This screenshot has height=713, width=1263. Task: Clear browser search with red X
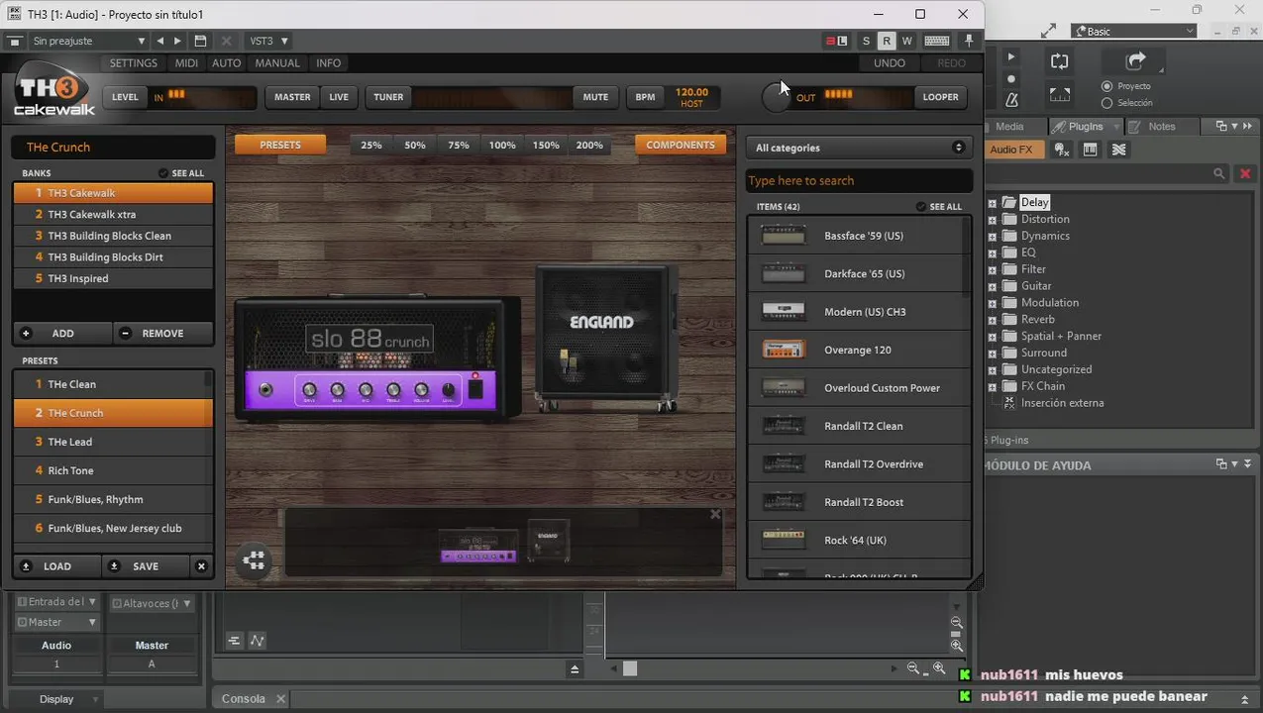coord(1245,173)
